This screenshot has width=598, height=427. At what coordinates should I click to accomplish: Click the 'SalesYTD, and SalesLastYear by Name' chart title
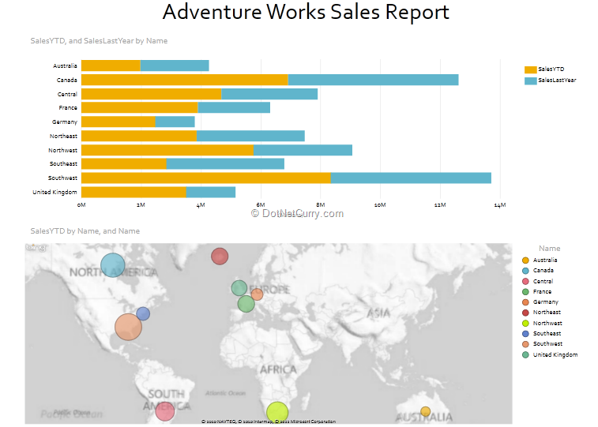pos(99,41)
